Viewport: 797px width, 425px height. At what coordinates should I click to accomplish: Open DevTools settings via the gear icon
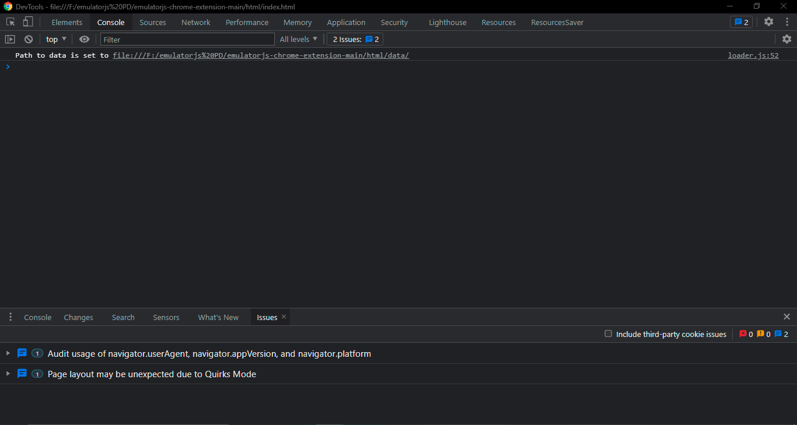coord(768,22)
